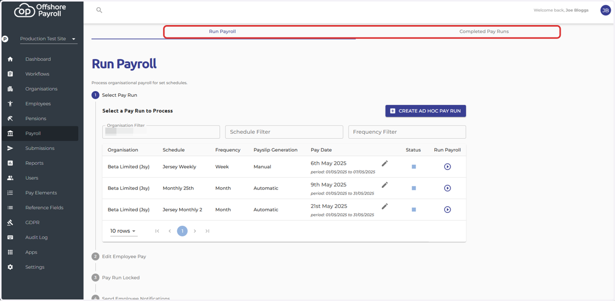Click the Payroll bank icon

pyautogui.click(x=10, y=133)
